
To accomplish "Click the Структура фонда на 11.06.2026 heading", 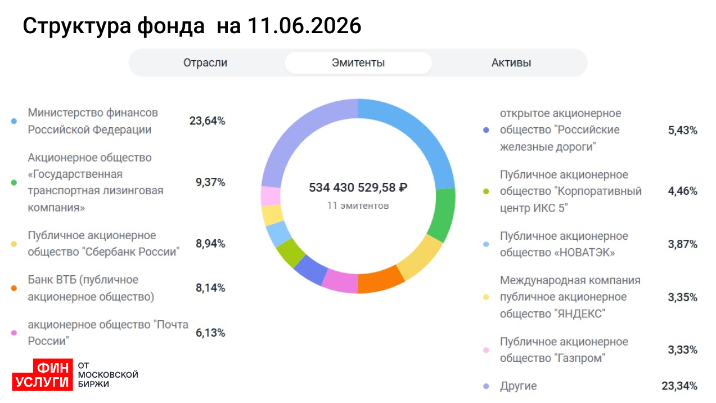I will 192,26.
